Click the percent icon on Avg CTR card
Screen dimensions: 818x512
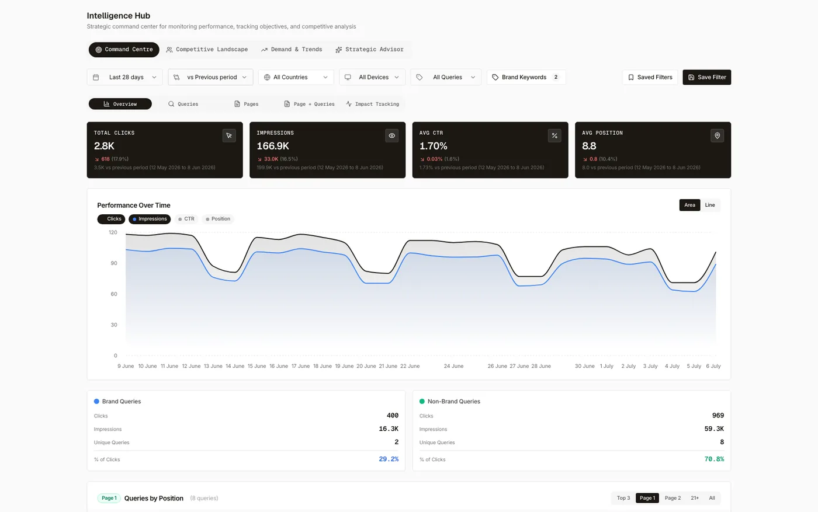pyautogui.click(x=554, y=135)
